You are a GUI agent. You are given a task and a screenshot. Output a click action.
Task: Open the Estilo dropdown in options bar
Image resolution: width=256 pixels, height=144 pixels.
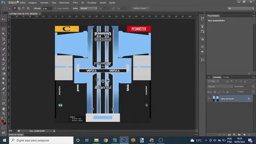click(89, 8)
